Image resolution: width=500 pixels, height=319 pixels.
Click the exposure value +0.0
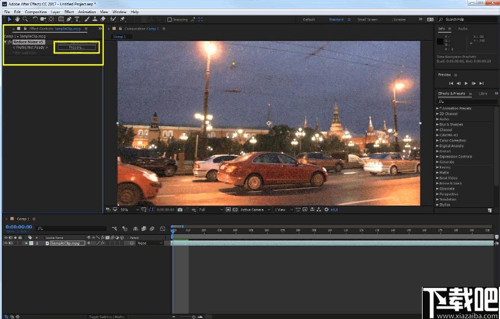click(334, 210)
